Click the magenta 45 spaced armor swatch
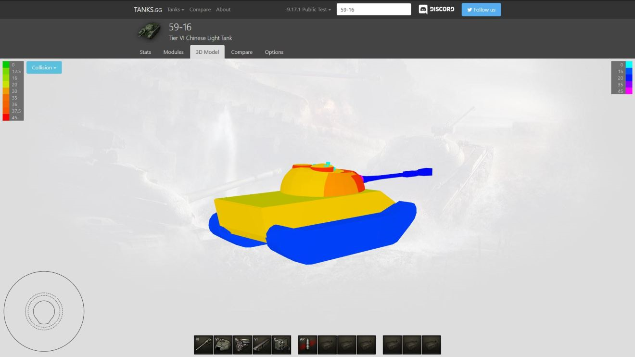Image resolution: width=635 pixels, height=357 pixels. point(629,91)
